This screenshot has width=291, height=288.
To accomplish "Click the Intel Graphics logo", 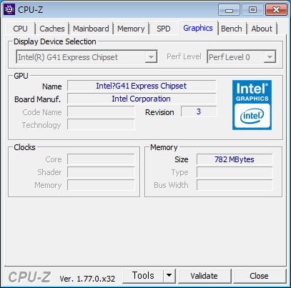I will pos(252,105).
